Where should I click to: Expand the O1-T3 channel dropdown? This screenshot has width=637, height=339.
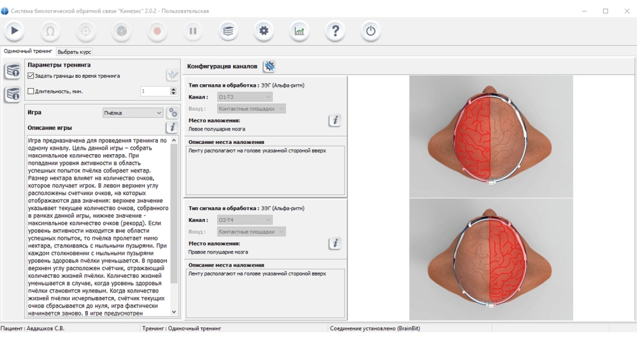245,97
